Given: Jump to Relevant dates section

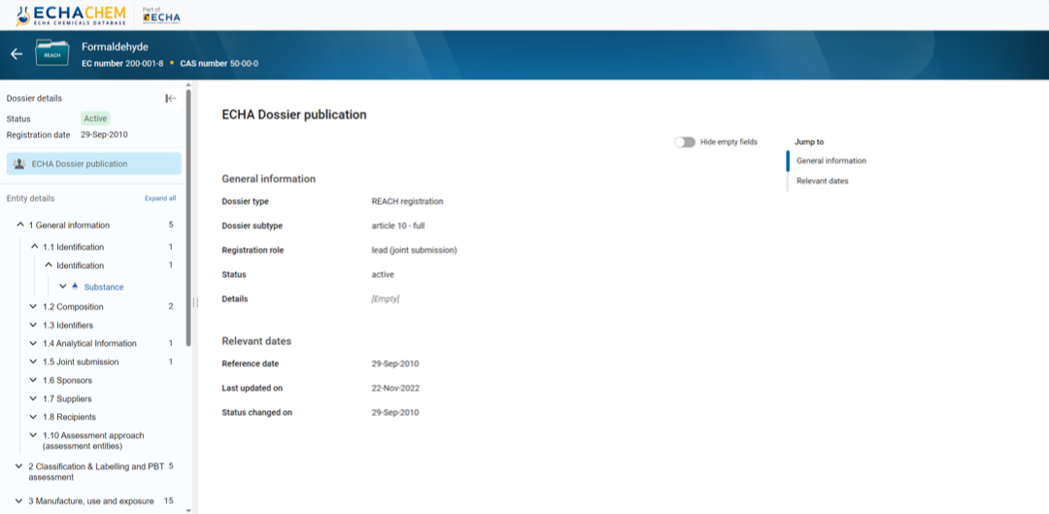Looking at the screenshot, I should tap(822, 181).
